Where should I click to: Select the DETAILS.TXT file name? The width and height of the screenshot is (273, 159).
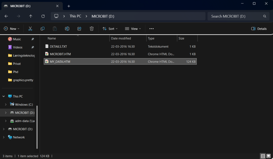58,46
